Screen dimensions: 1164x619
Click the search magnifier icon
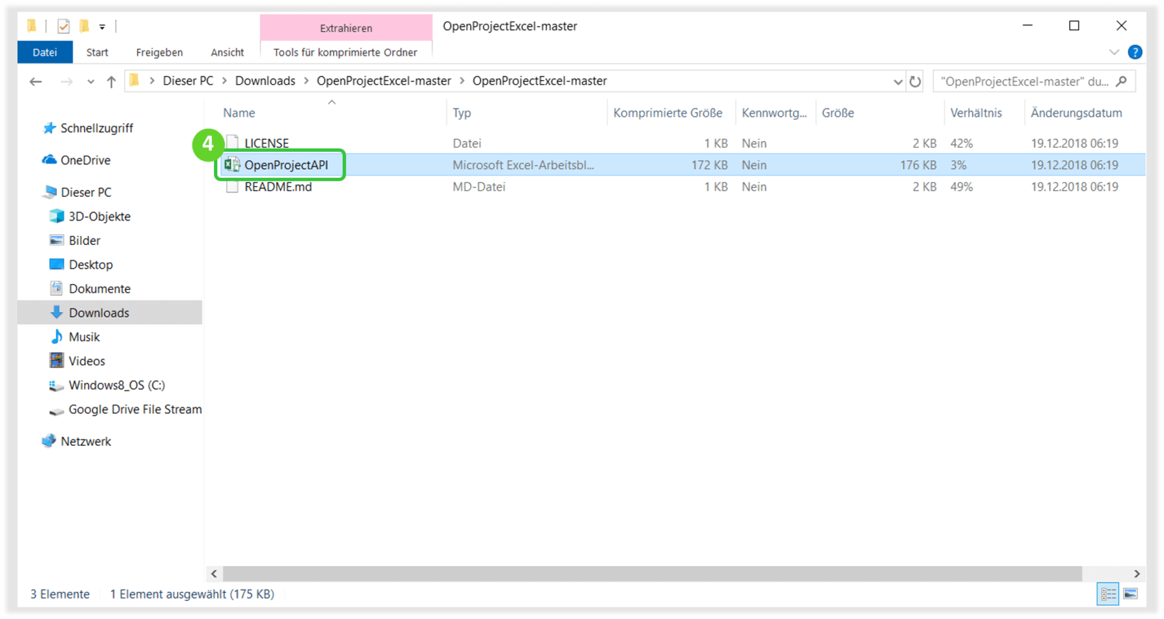click(x=1121, y=81)
